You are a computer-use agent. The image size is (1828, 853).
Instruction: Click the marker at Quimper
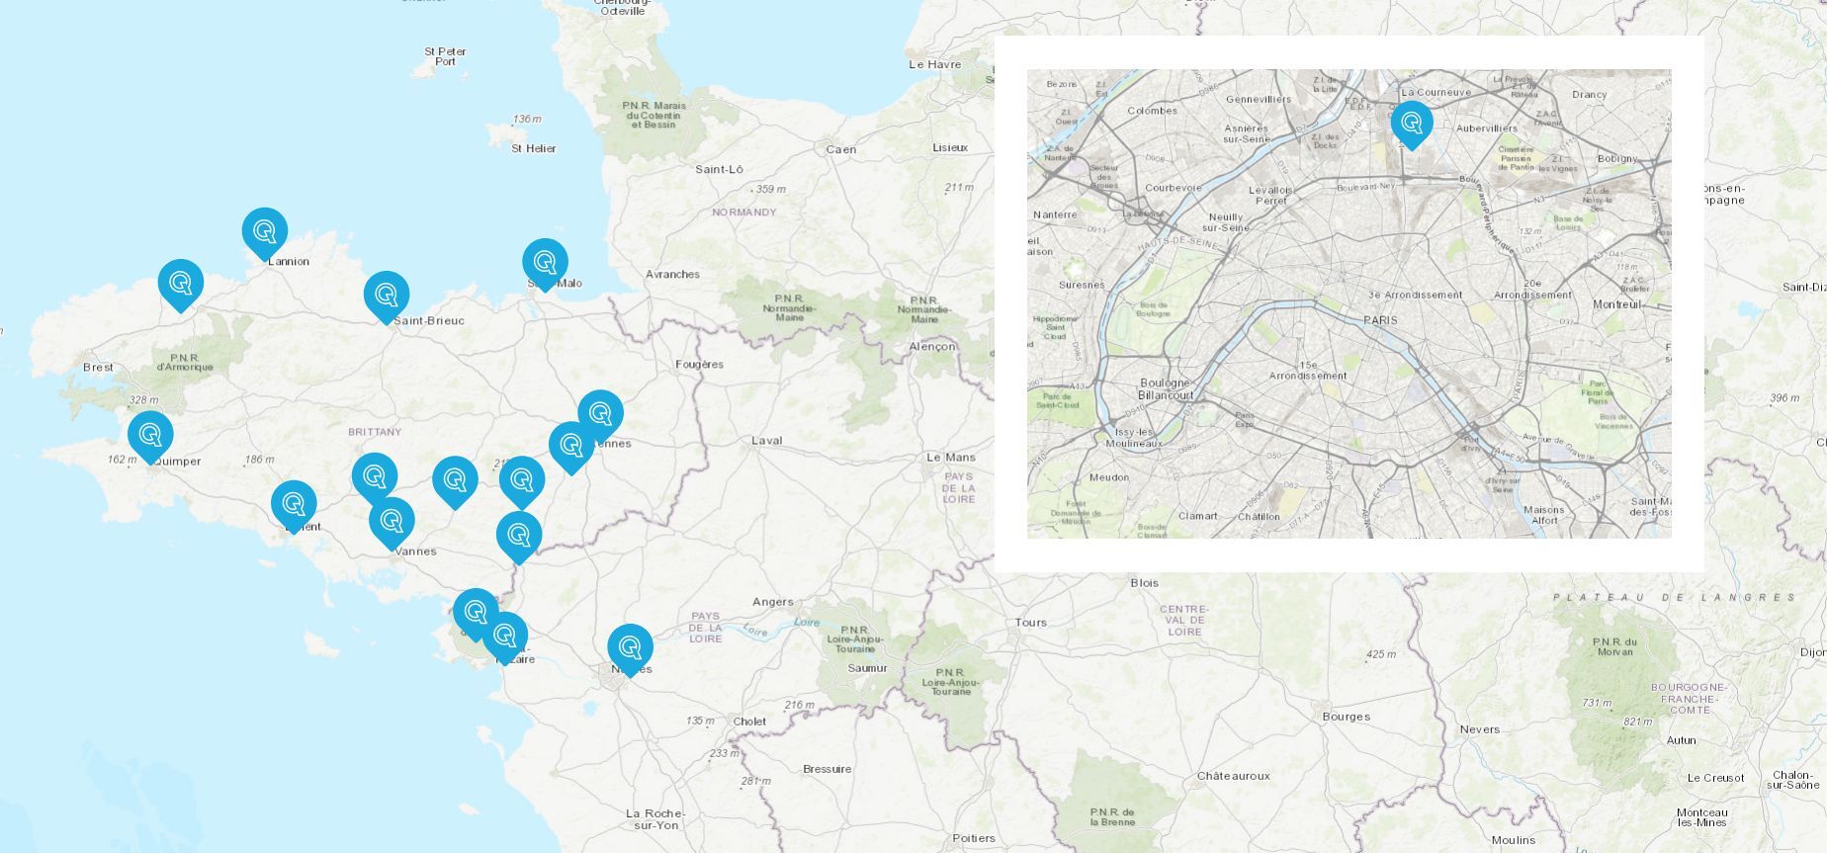pyautogui.click(x=150, y=436)
